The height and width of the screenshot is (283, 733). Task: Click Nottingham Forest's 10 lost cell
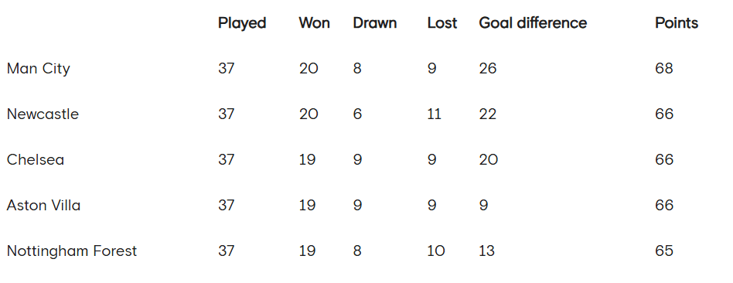(435, 251)
